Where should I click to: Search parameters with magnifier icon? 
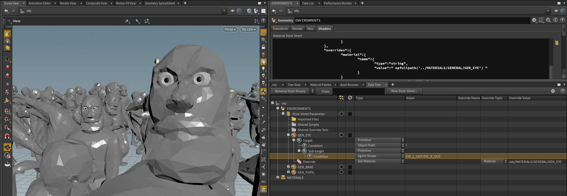pos(548,20)
